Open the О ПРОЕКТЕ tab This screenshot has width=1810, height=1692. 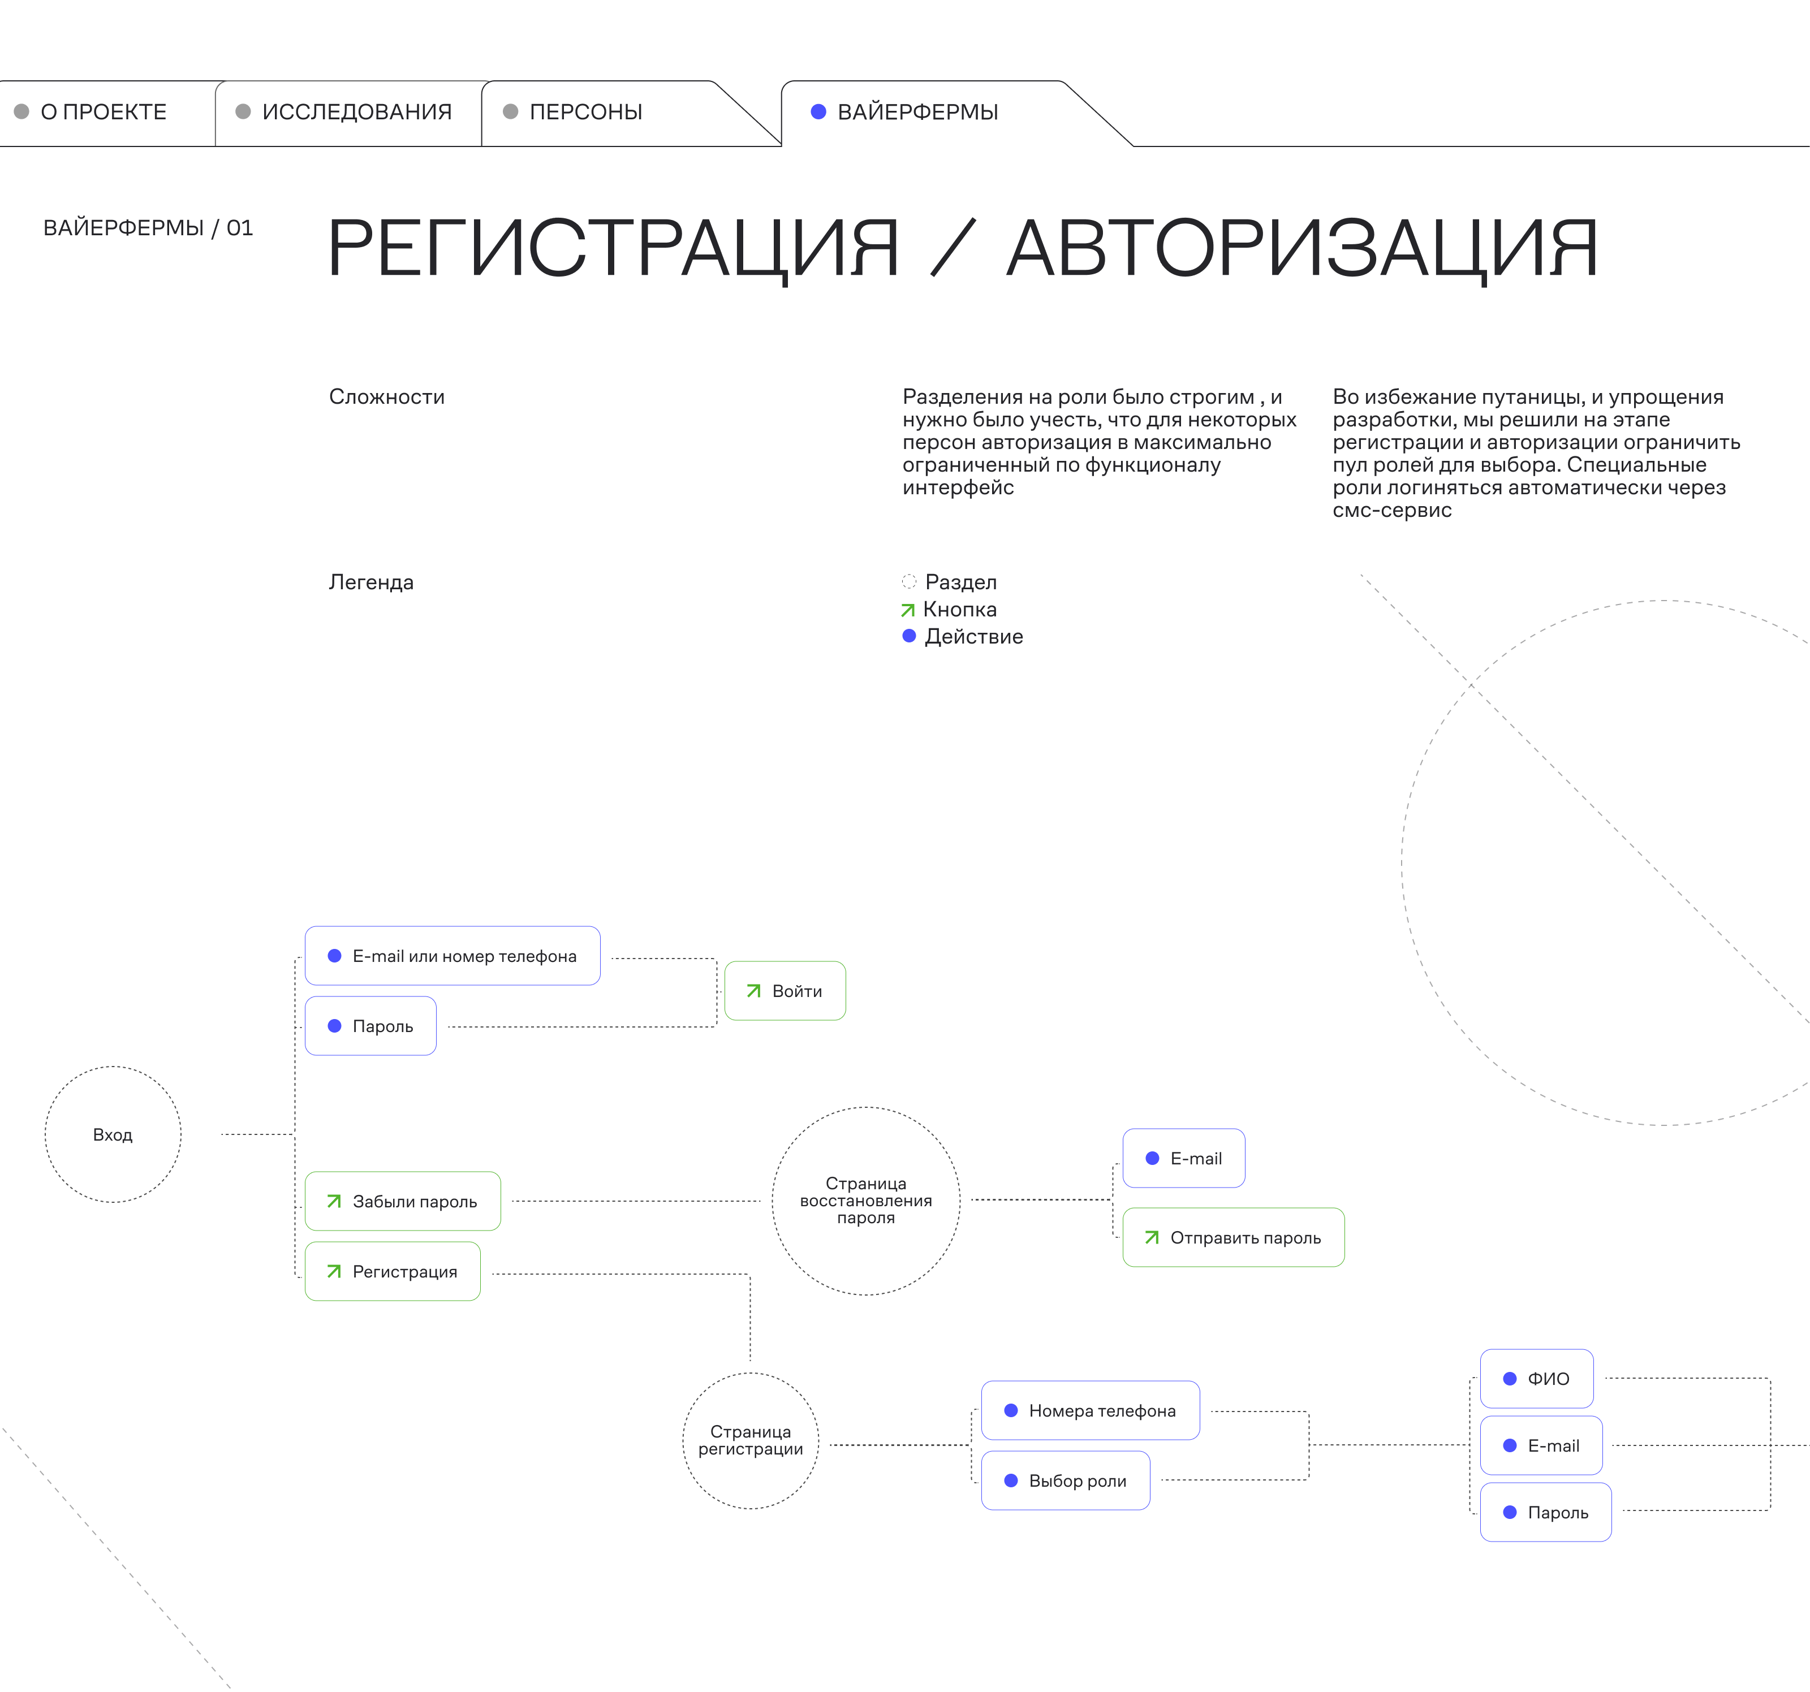pos(102,112)
